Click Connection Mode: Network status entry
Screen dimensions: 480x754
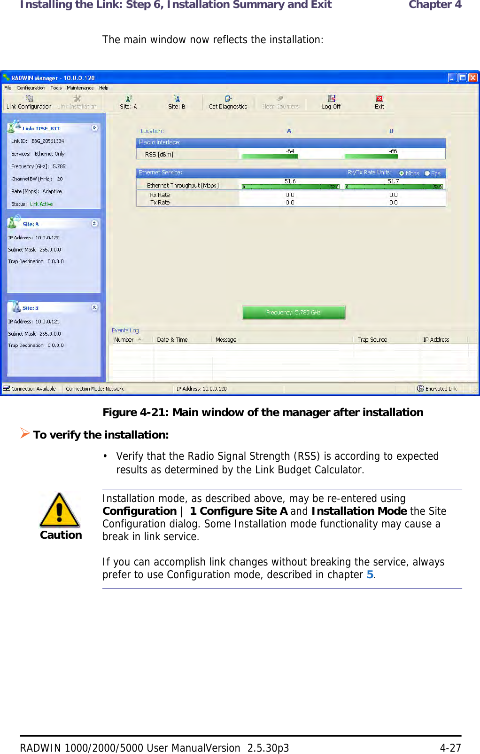click(95, 389)
